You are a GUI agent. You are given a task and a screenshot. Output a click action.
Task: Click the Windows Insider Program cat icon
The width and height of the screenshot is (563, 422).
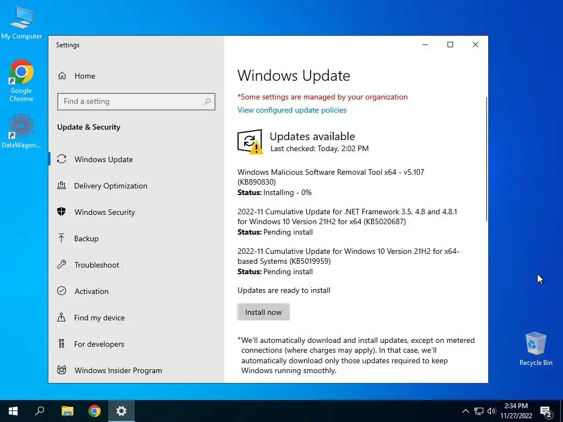pyautogui.click(x=62, y=370)
